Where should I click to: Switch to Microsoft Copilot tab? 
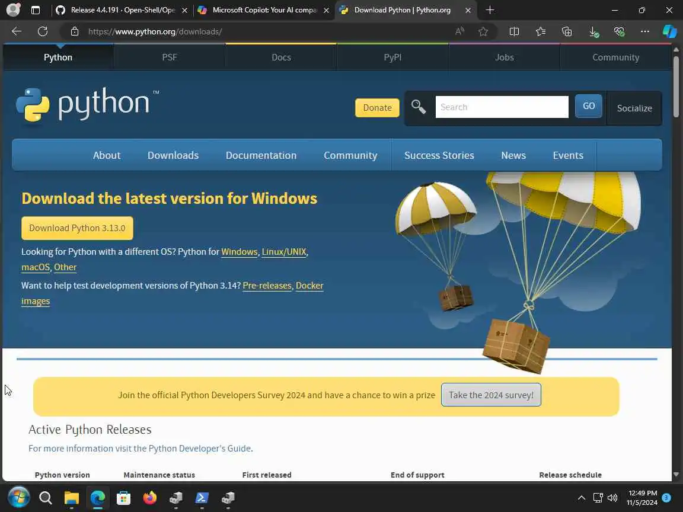[x=263, y=9]
